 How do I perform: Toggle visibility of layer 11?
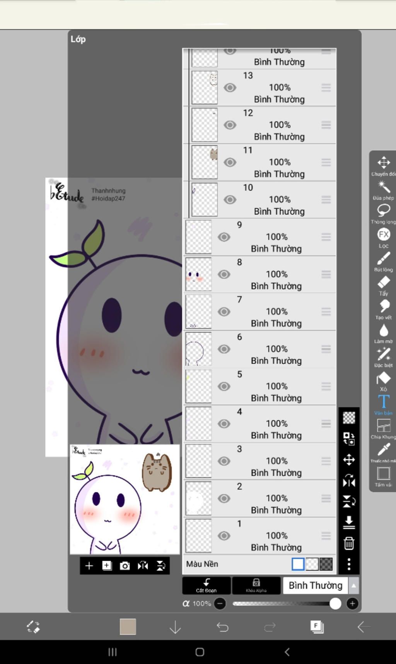230,163
